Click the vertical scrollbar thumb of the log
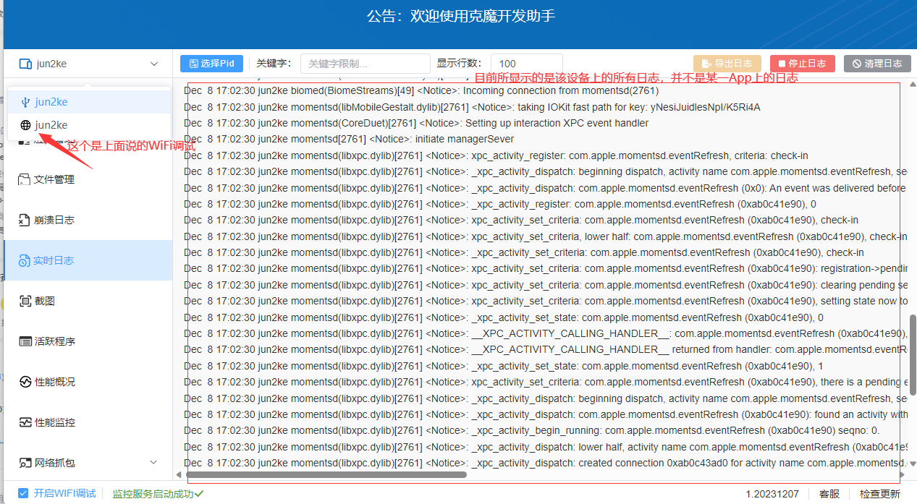Screen dimensions: 917x504 pos(913,354)
